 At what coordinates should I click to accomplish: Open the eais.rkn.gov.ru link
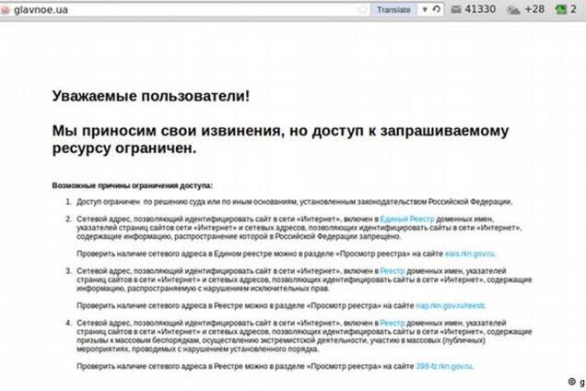click(470, 254)
